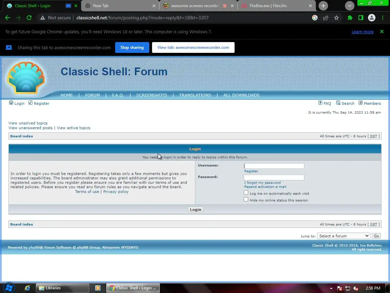The image size is (390, 293).
Task: Click Register link under Username field
Action: 251,171
